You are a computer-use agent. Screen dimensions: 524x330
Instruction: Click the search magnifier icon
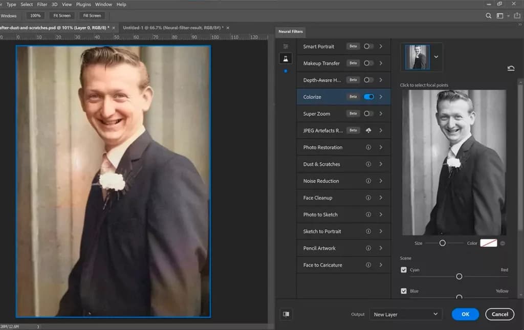click(488, 16)
